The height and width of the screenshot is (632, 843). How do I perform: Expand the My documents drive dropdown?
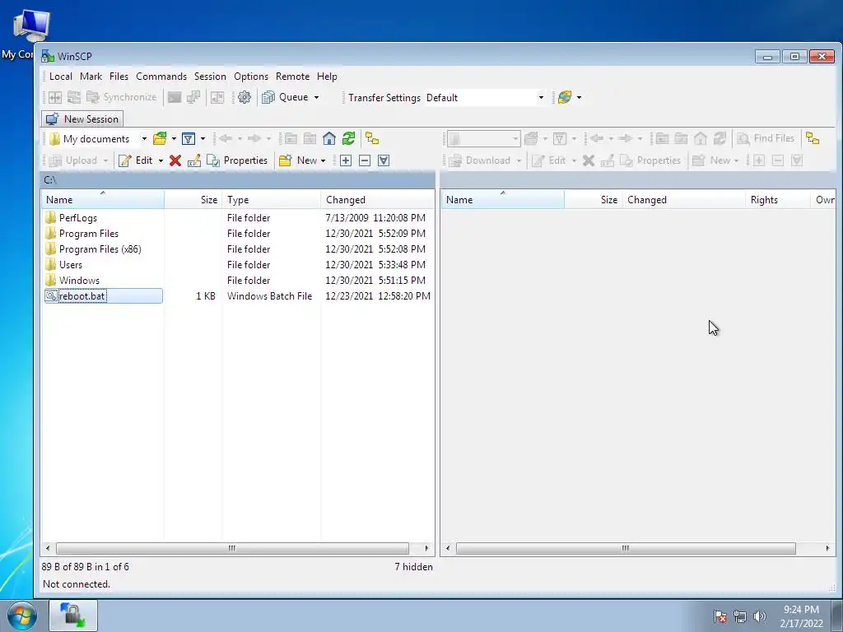pyautogui.click(x=144, y=138)
